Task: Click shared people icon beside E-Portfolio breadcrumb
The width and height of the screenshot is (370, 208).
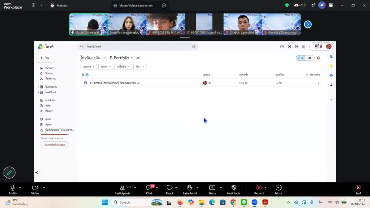Action: [x=138, y=58]
